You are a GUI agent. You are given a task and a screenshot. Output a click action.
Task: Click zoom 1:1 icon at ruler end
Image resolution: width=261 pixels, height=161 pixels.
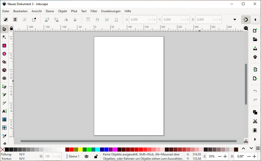click(246, 28)
